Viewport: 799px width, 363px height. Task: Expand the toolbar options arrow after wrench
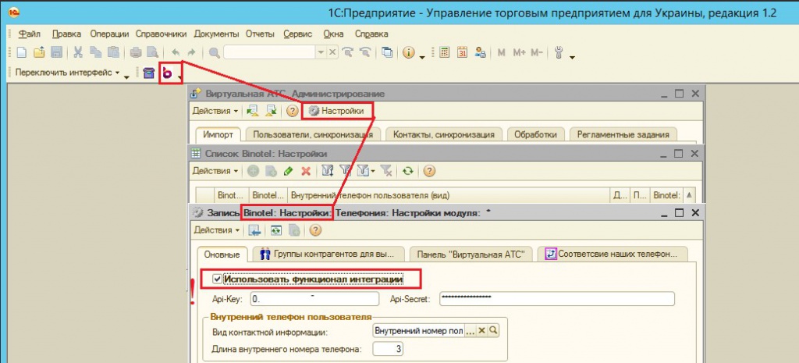pyautogui.click(x=572, y=57)
